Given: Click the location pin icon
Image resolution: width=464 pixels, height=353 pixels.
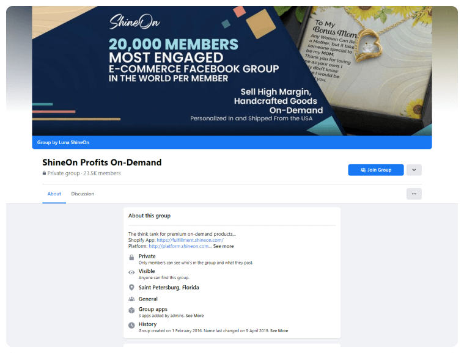Looking at the screenshot, I should click(x=131, y=288).
